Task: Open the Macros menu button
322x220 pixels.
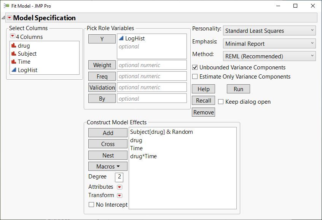Action: click(108, 167)
